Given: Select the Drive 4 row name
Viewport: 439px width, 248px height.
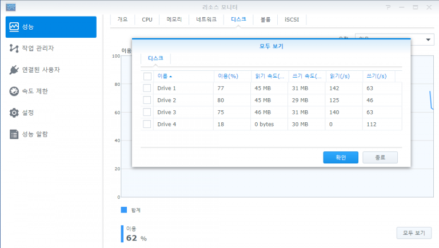Looking at the screenshot, I should tap(166, 124).
